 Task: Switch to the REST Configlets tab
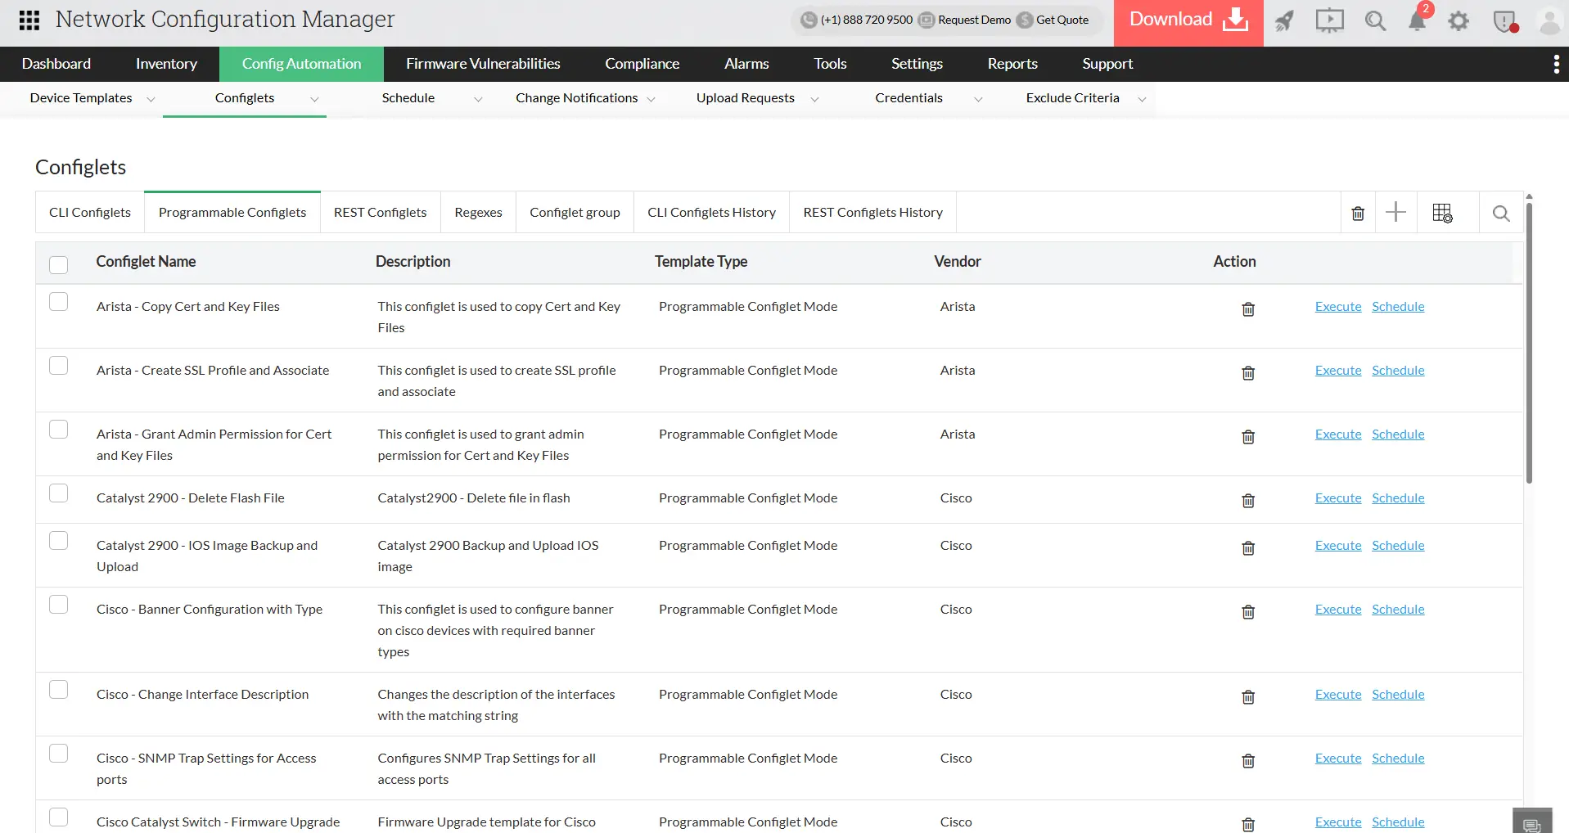(380, 212)
